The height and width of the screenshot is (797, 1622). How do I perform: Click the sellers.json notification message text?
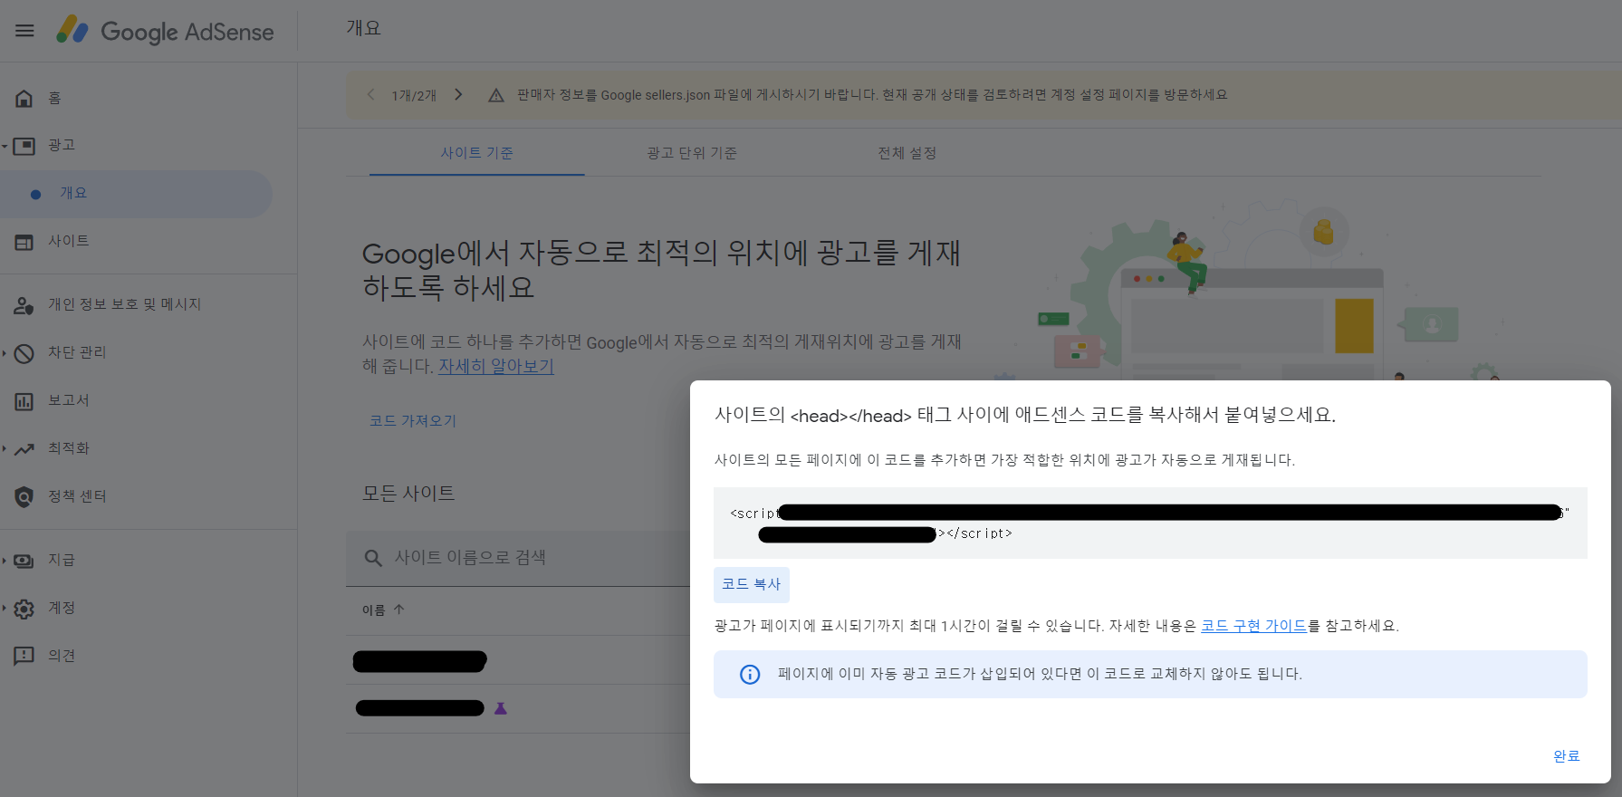pos(872,95)
